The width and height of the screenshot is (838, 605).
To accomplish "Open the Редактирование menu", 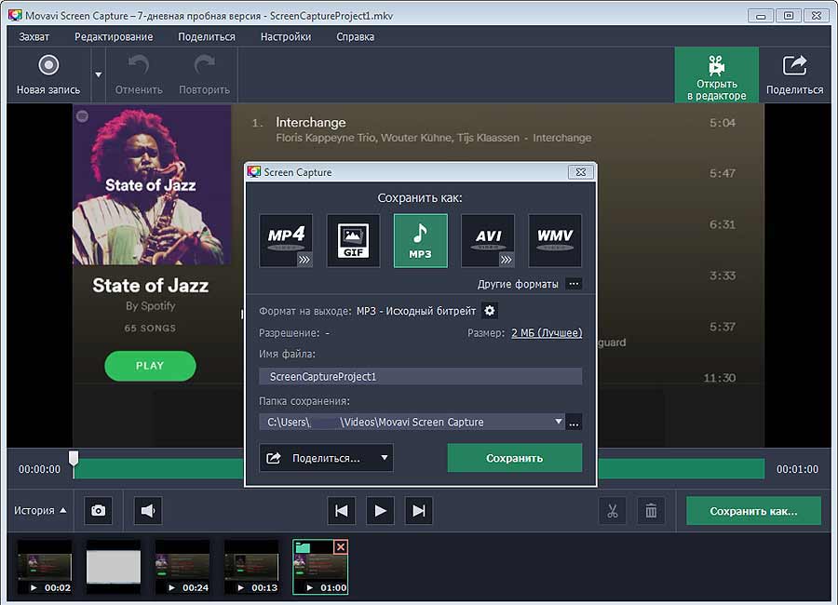I will click(x=114, y=37).
